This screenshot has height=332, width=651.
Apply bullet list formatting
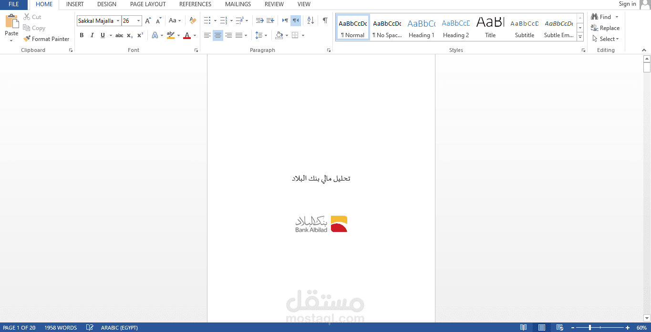(x=207, y=20)
